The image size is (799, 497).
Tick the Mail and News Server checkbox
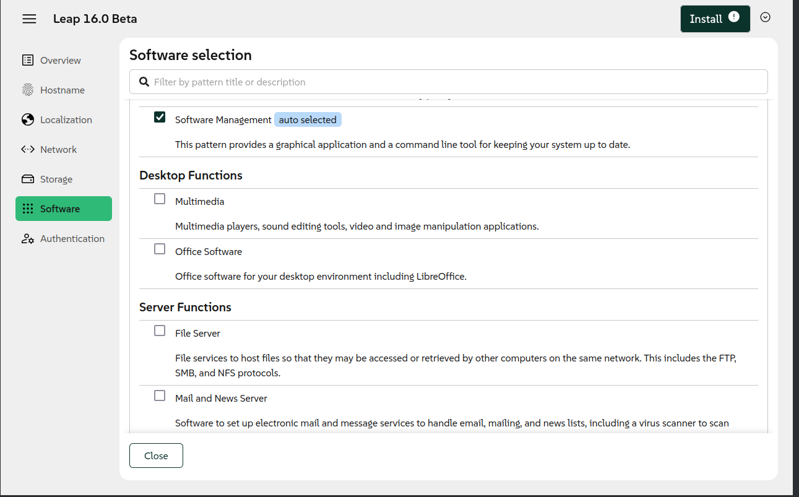(160, 395)
